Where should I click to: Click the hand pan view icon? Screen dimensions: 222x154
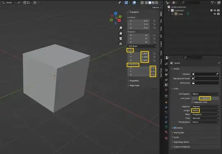click(120, 33)
